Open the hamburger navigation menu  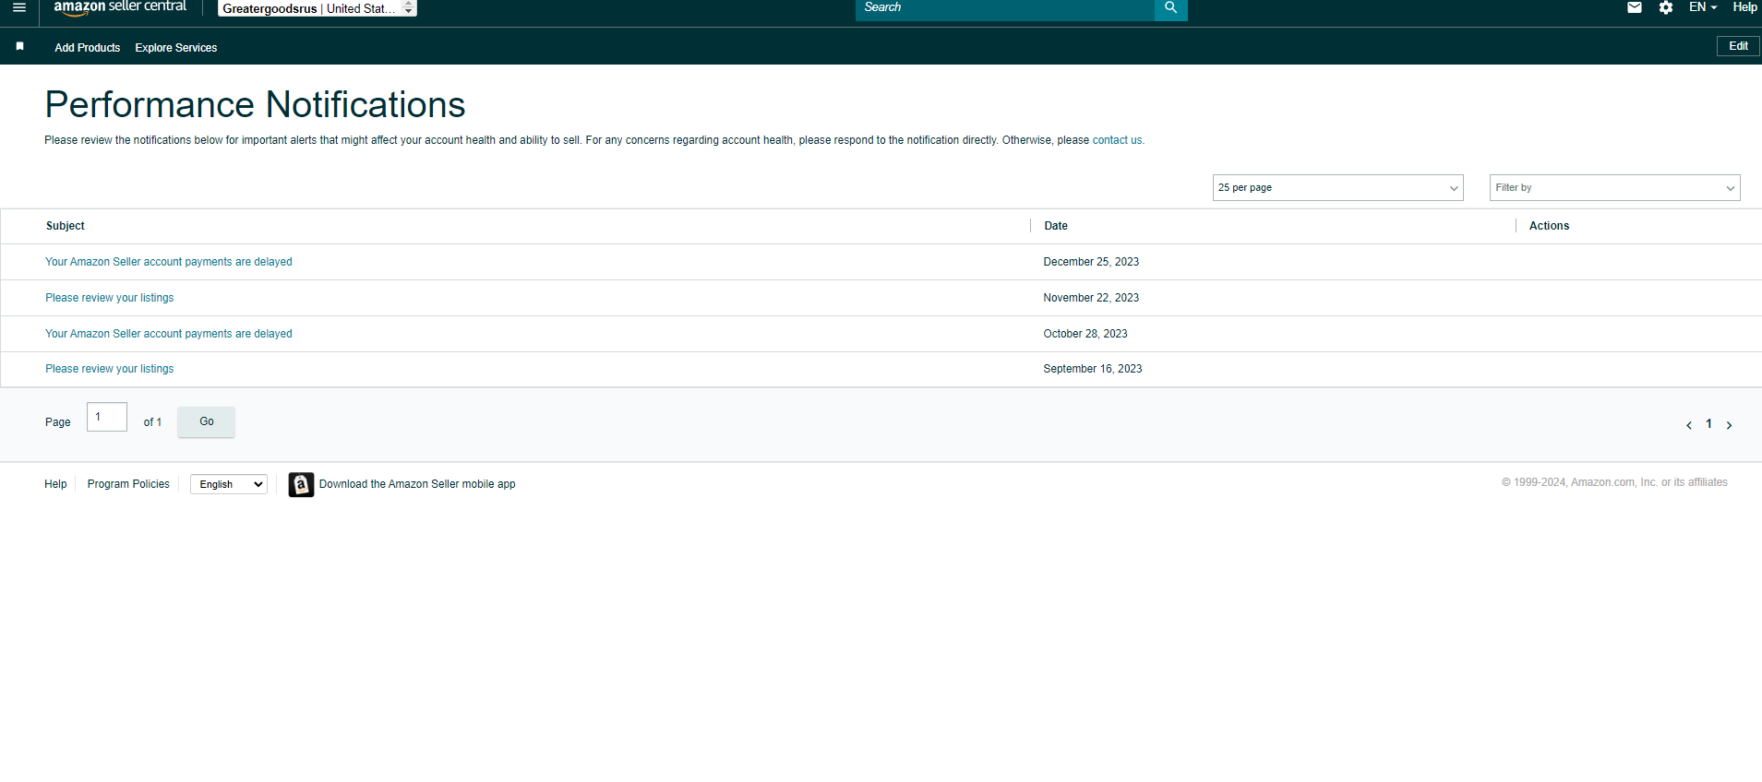pos(18,7)
